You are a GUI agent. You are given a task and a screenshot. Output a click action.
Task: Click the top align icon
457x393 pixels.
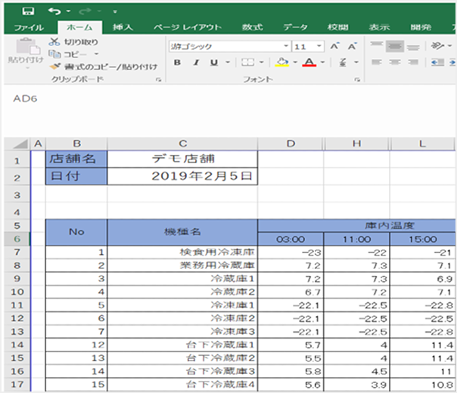[x=377, y=45]
